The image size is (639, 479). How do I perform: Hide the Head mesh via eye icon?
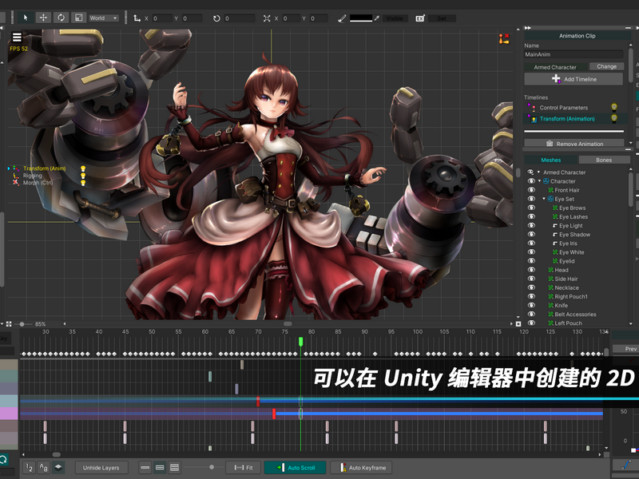531,270
